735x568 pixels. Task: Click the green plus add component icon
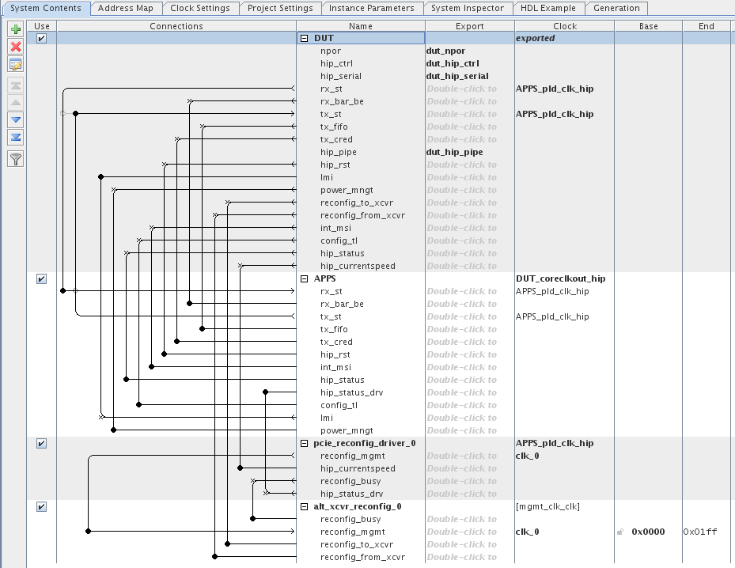[x=15, y=29]
